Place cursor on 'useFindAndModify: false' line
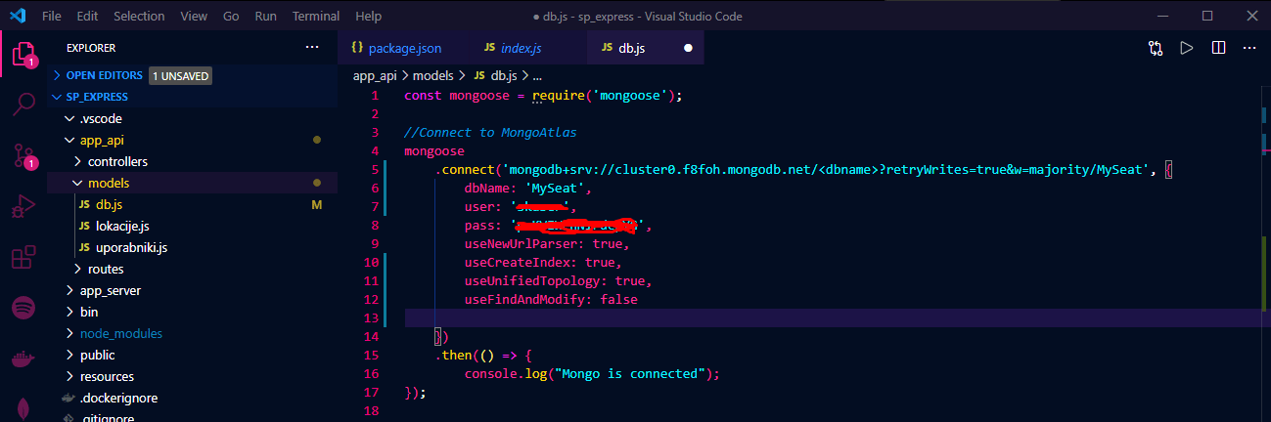 [x=551, y=300]
